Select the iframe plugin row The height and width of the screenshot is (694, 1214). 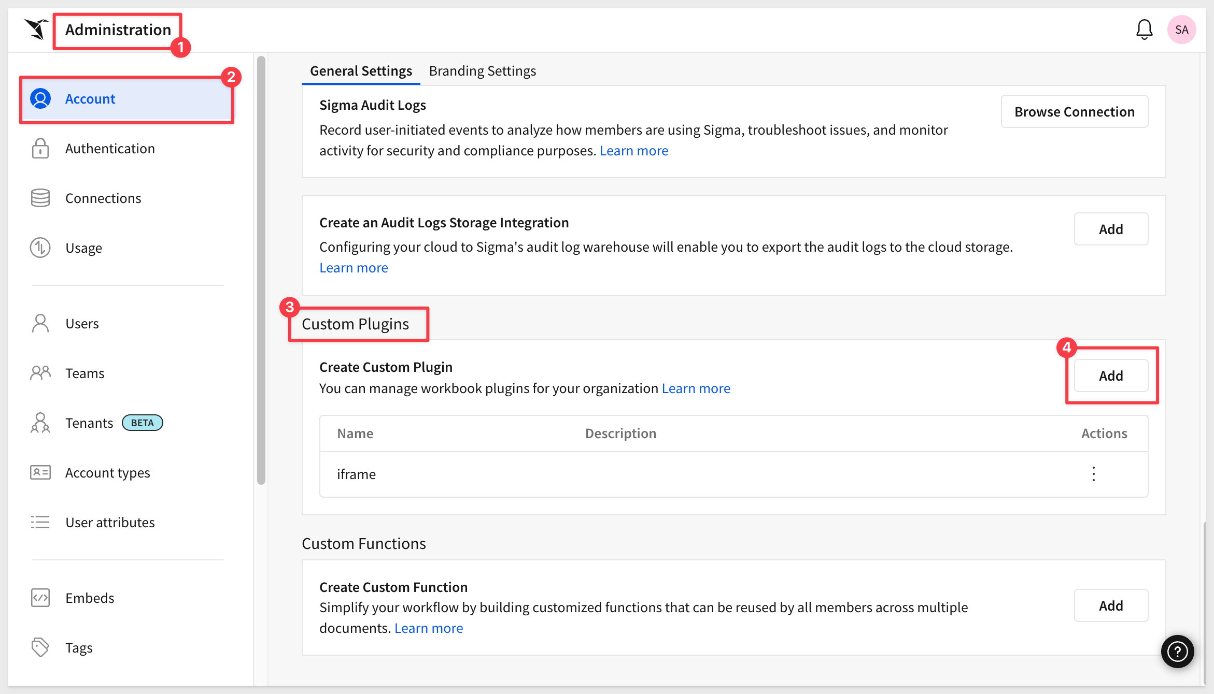[356, 474]
